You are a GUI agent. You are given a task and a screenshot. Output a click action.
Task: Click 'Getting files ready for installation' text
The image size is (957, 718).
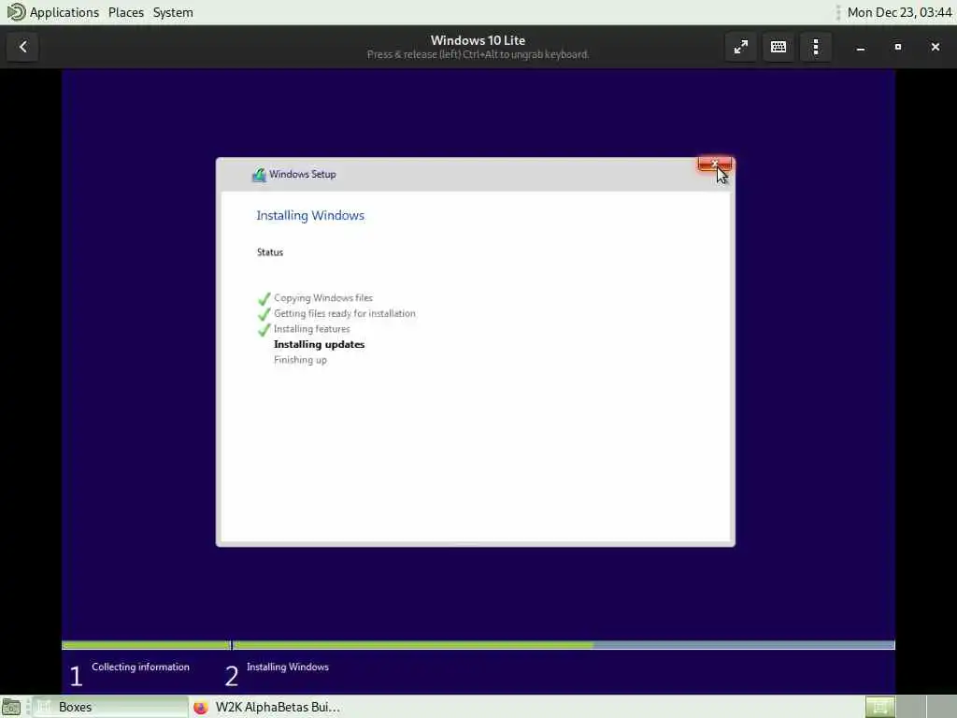coord(344,313)
